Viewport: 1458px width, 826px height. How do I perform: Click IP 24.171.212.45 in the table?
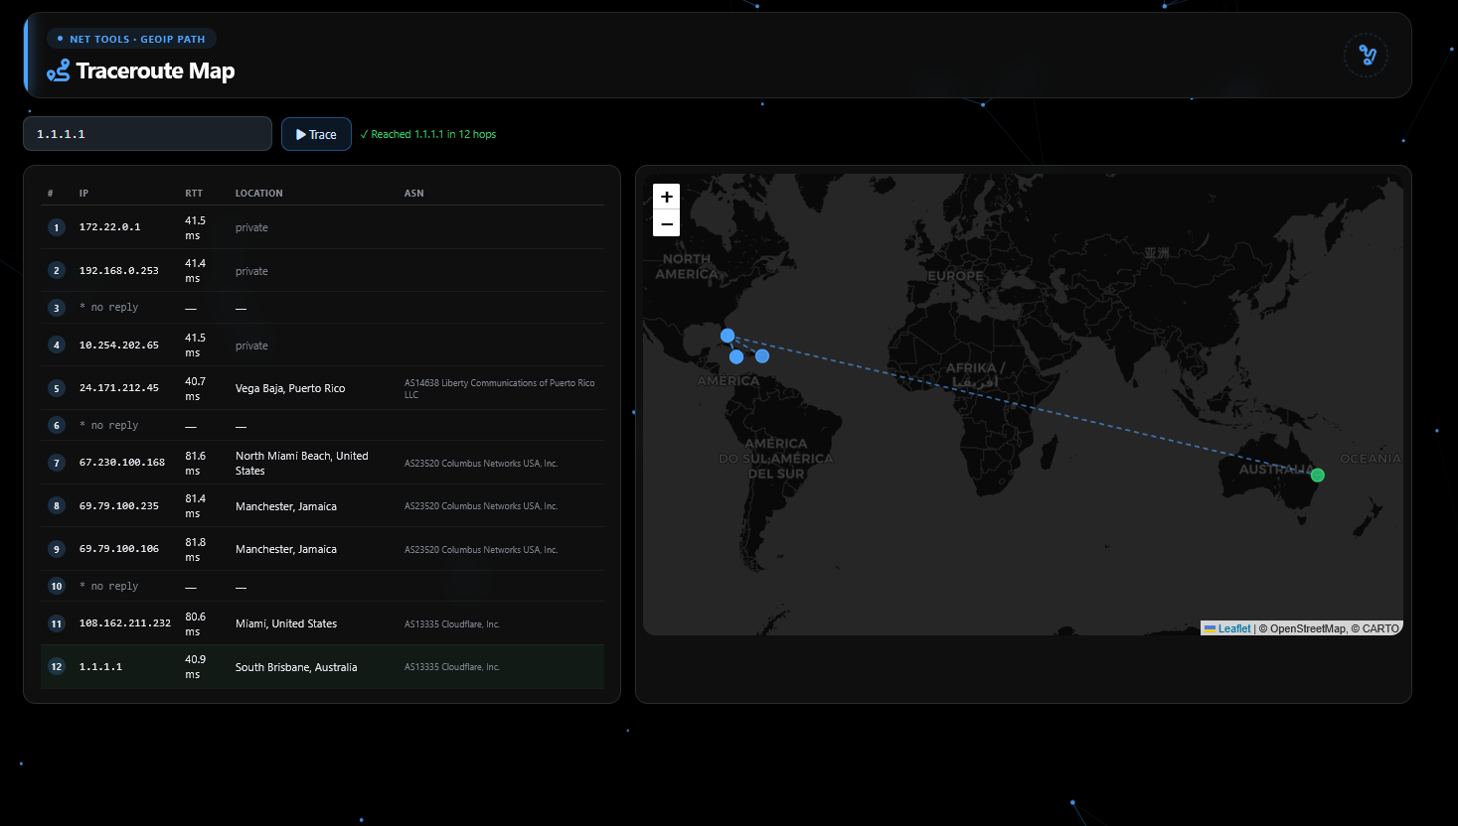coord(118,388)
